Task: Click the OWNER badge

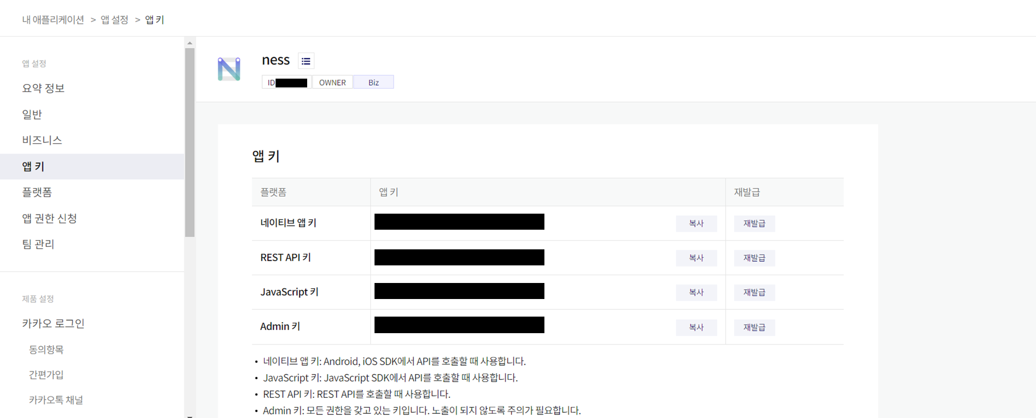Action: click(333, 82)
